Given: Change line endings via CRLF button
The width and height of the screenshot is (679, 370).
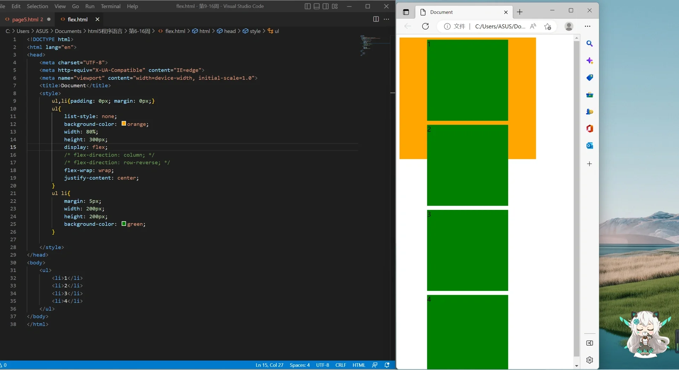Looking at the screenshot, I should (341, 365).
